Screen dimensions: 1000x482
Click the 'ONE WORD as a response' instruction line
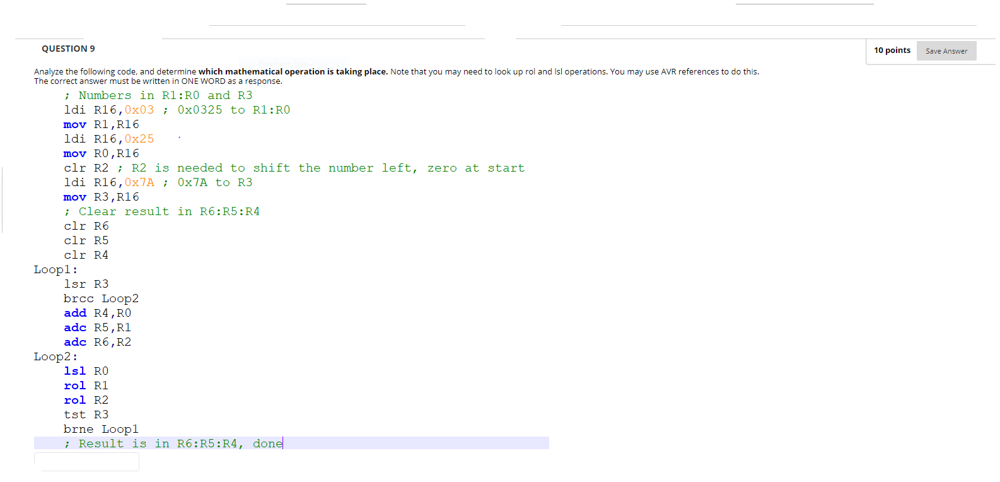coord(158,81)
